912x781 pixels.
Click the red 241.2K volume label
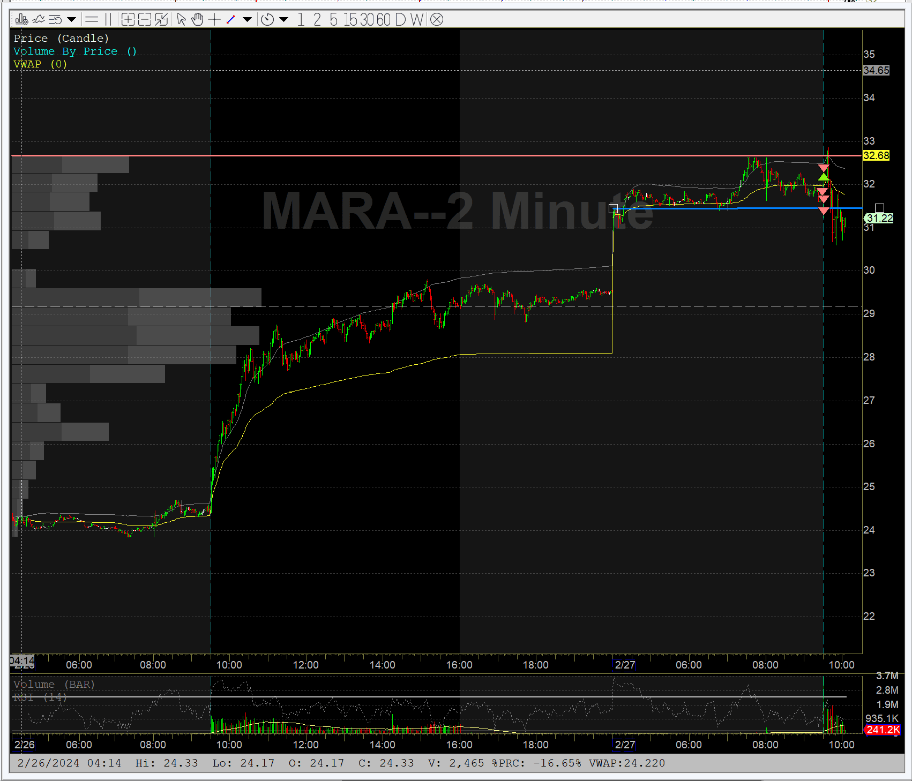(883, 730)
